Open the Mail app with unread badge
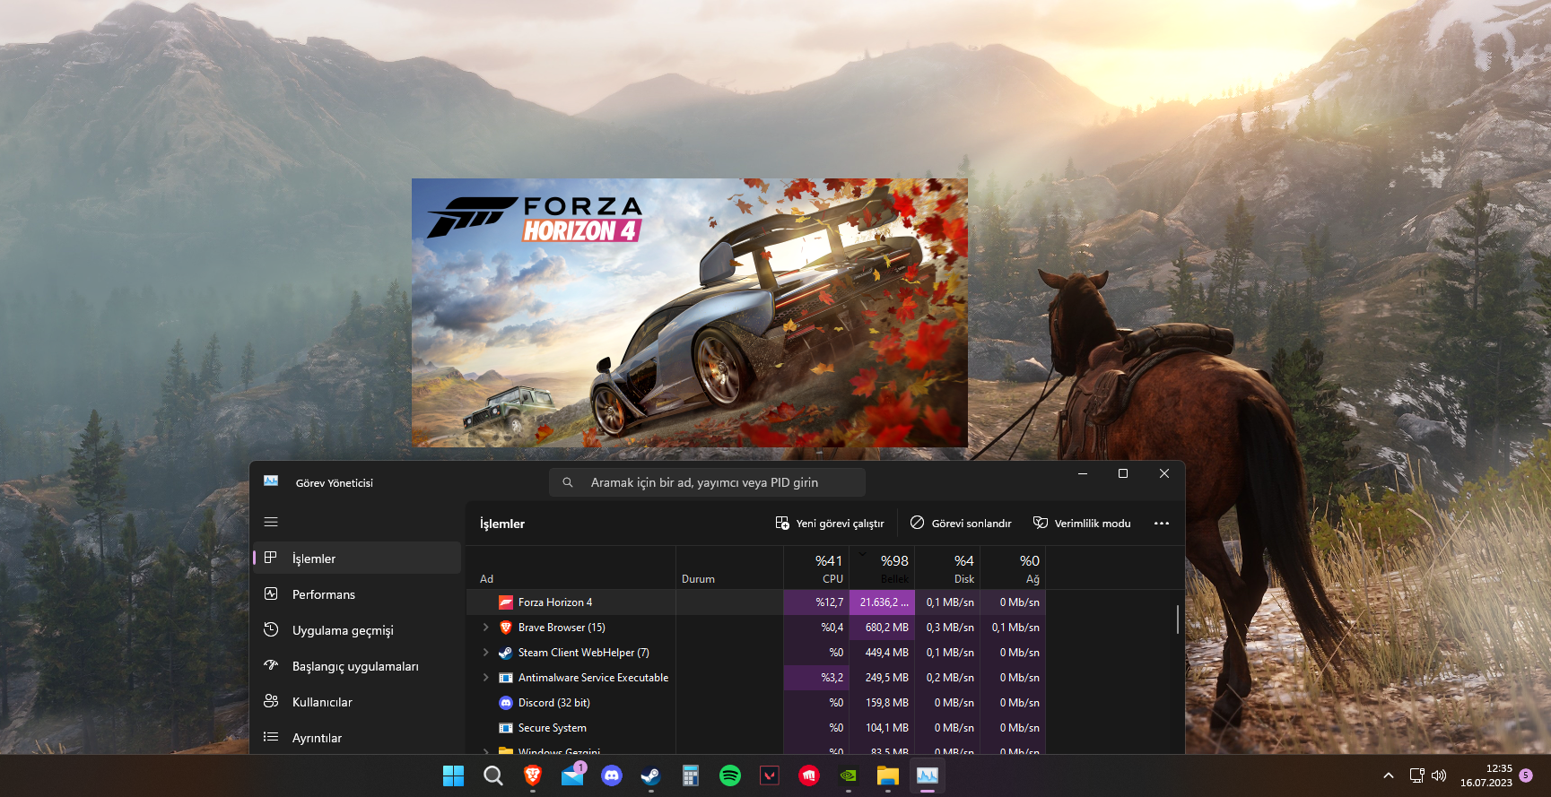Screen dimensions: 1551x797 [x=572, y=775]
